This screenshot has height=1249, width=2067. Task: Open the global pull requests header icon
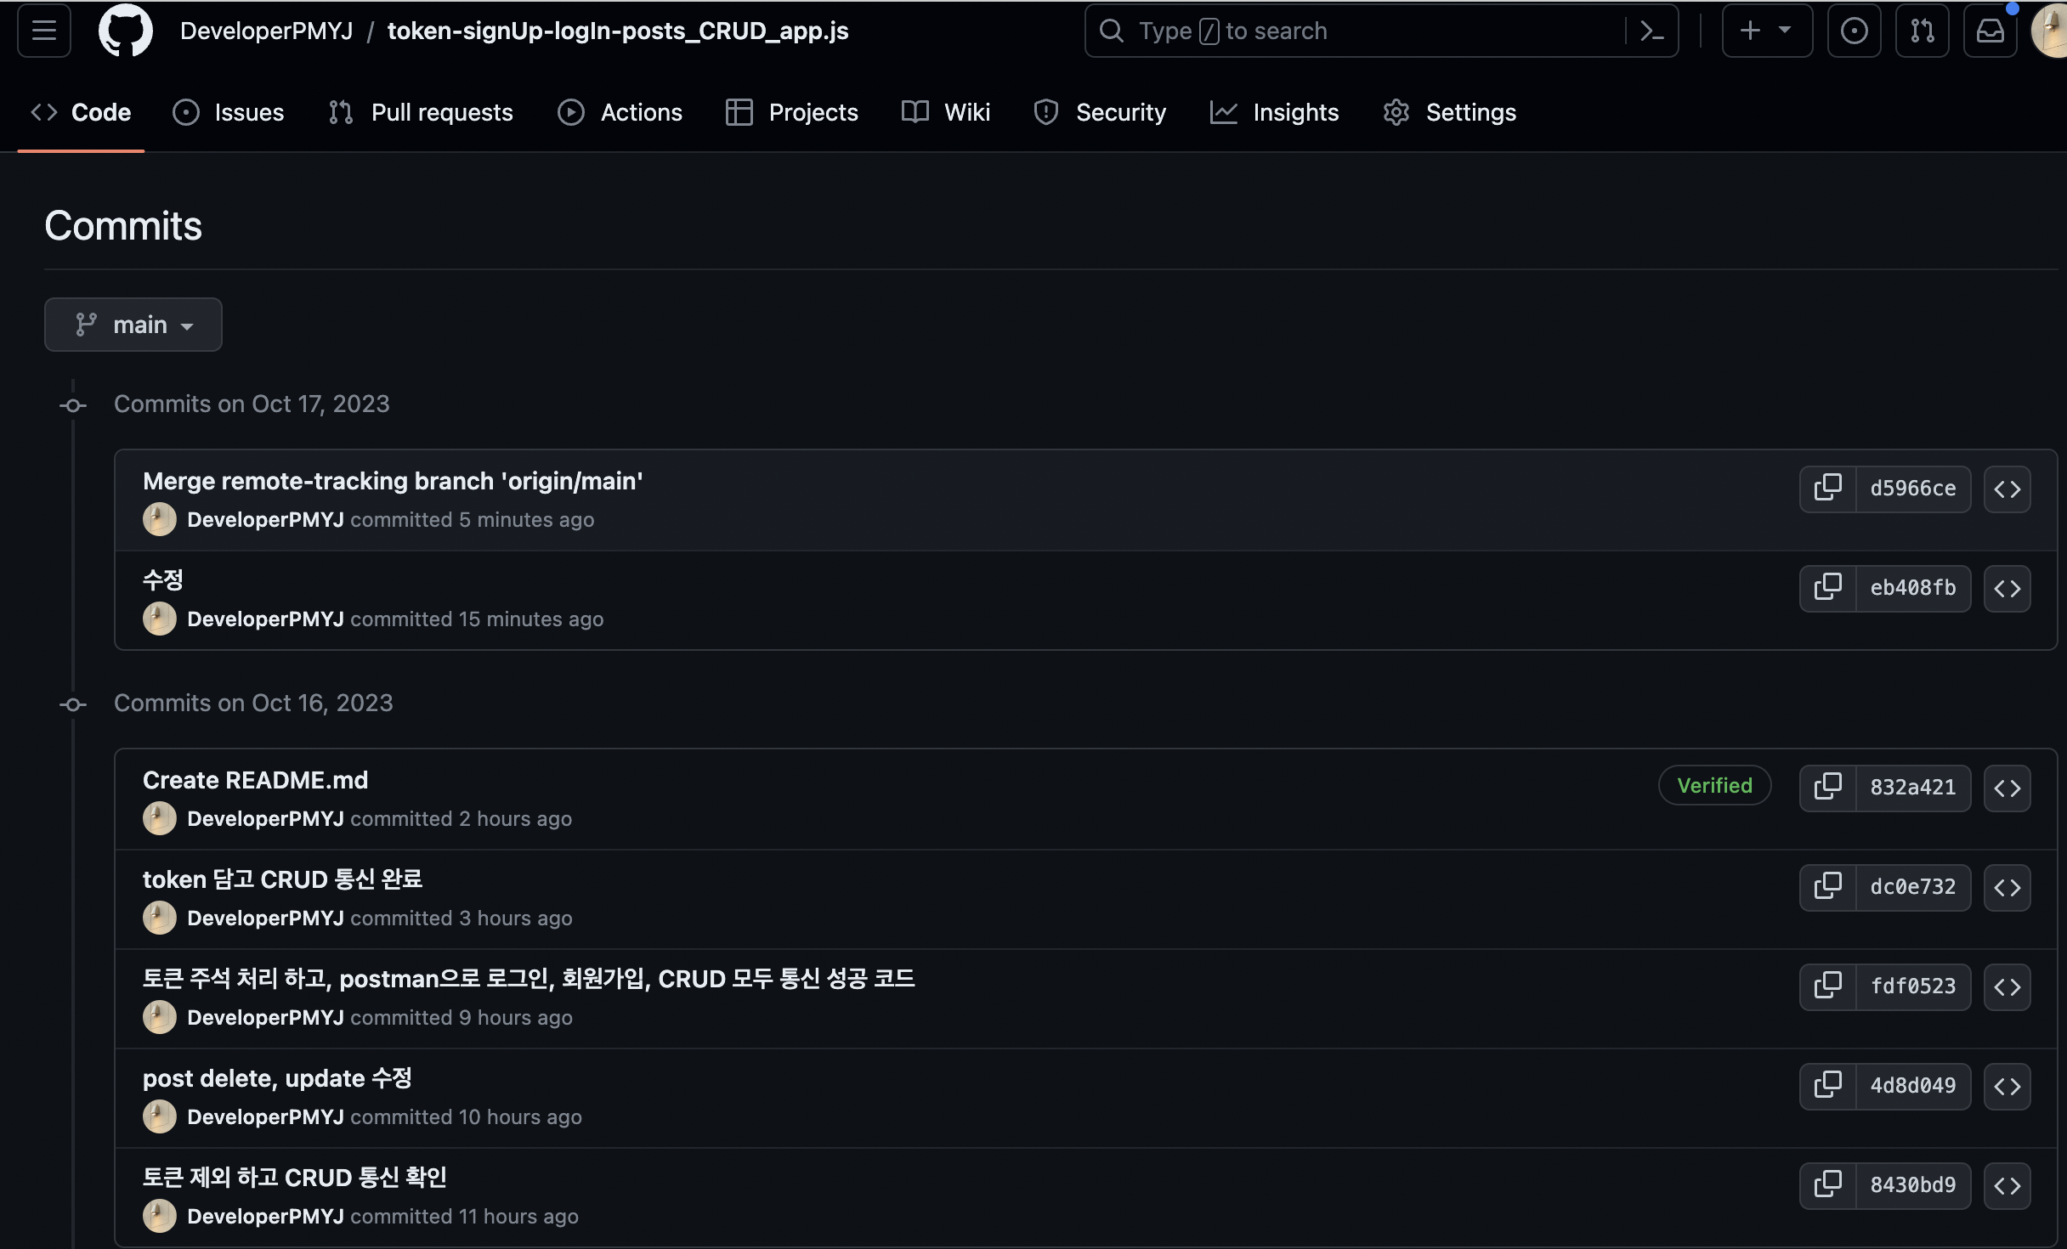[1922, 31]
